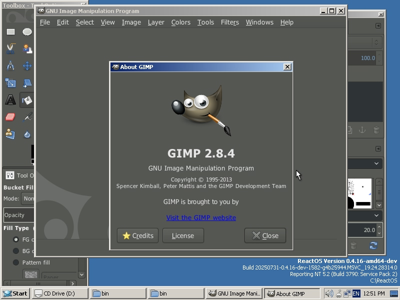Switch Fill Type to BG color fill
The image size is (400, 300).
(x=16, y=250)
